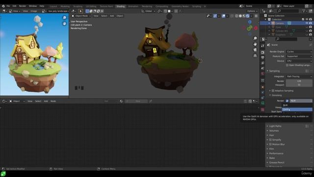Open the Object Mode dropdown
The width and height of the screenshot is (314, 177).
[81, 16]
